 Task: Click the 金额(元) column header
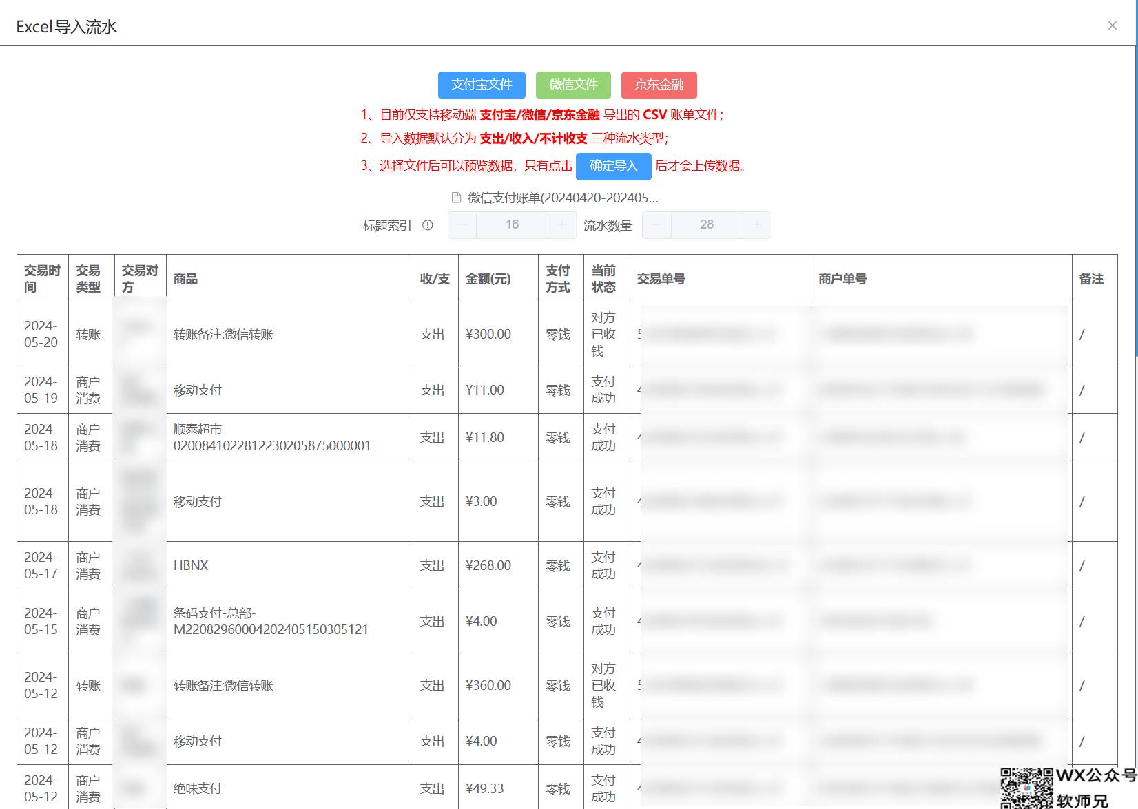coord(498,278)
